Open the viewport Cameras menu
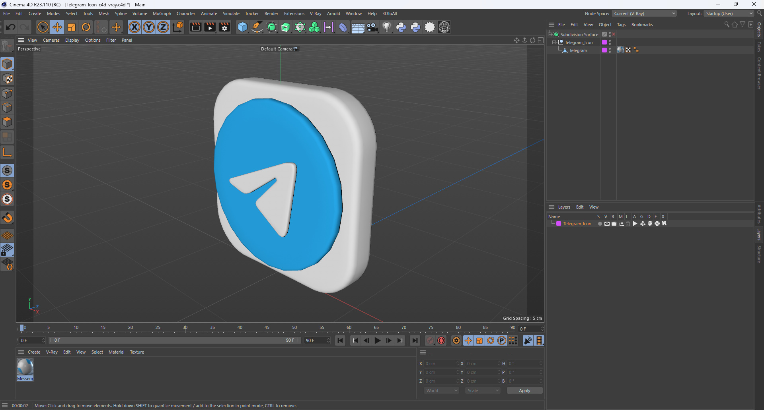Screen dimensions: 764x410 click(51, 40)
